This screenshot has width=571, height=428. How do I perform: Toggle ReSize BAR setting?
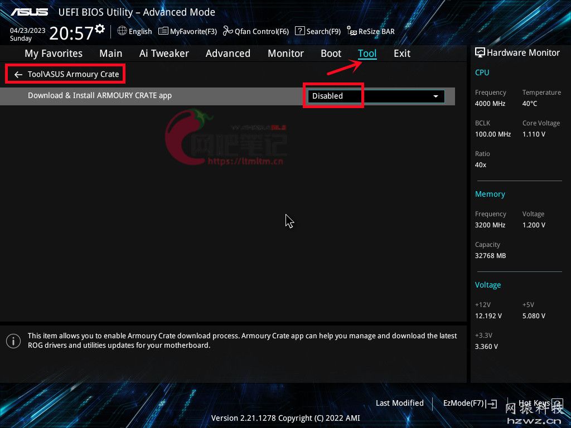click(371, 31)
